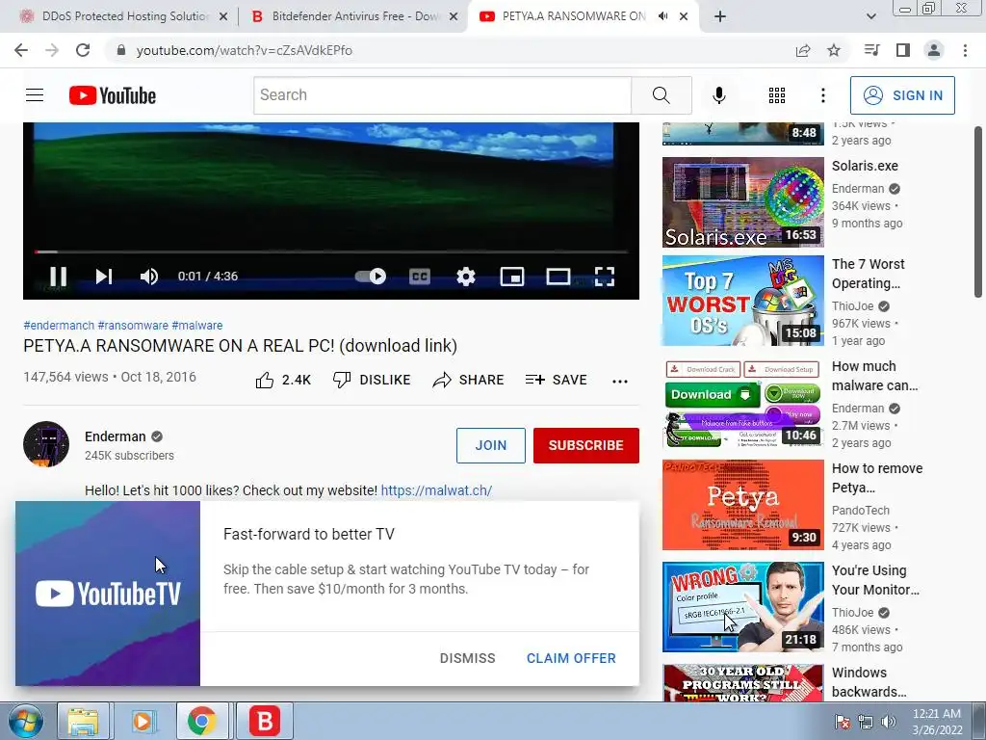Open the Solaris.exe video thumbnail

click(x=742, y=202)
